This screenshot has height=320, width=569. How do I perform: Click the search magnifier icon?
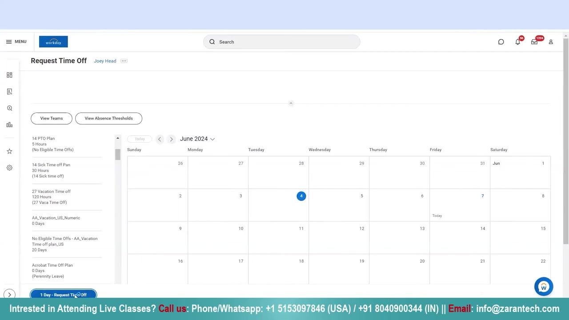(x=212, y=42)
